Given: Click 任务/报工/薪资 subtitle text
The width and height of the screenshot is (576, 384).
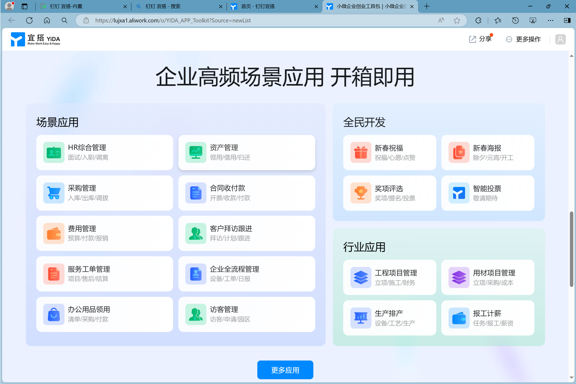Looking at the screenshot, I should click(x=493, y=323).
